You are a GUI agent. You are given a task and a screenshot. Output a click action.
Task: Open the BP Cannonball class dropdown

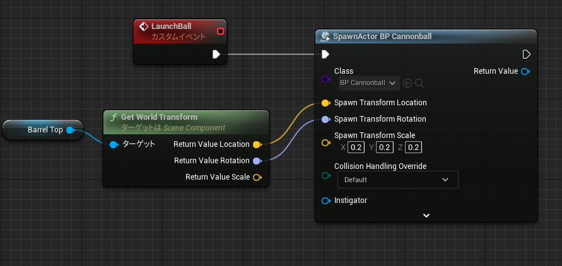(369, 83)
